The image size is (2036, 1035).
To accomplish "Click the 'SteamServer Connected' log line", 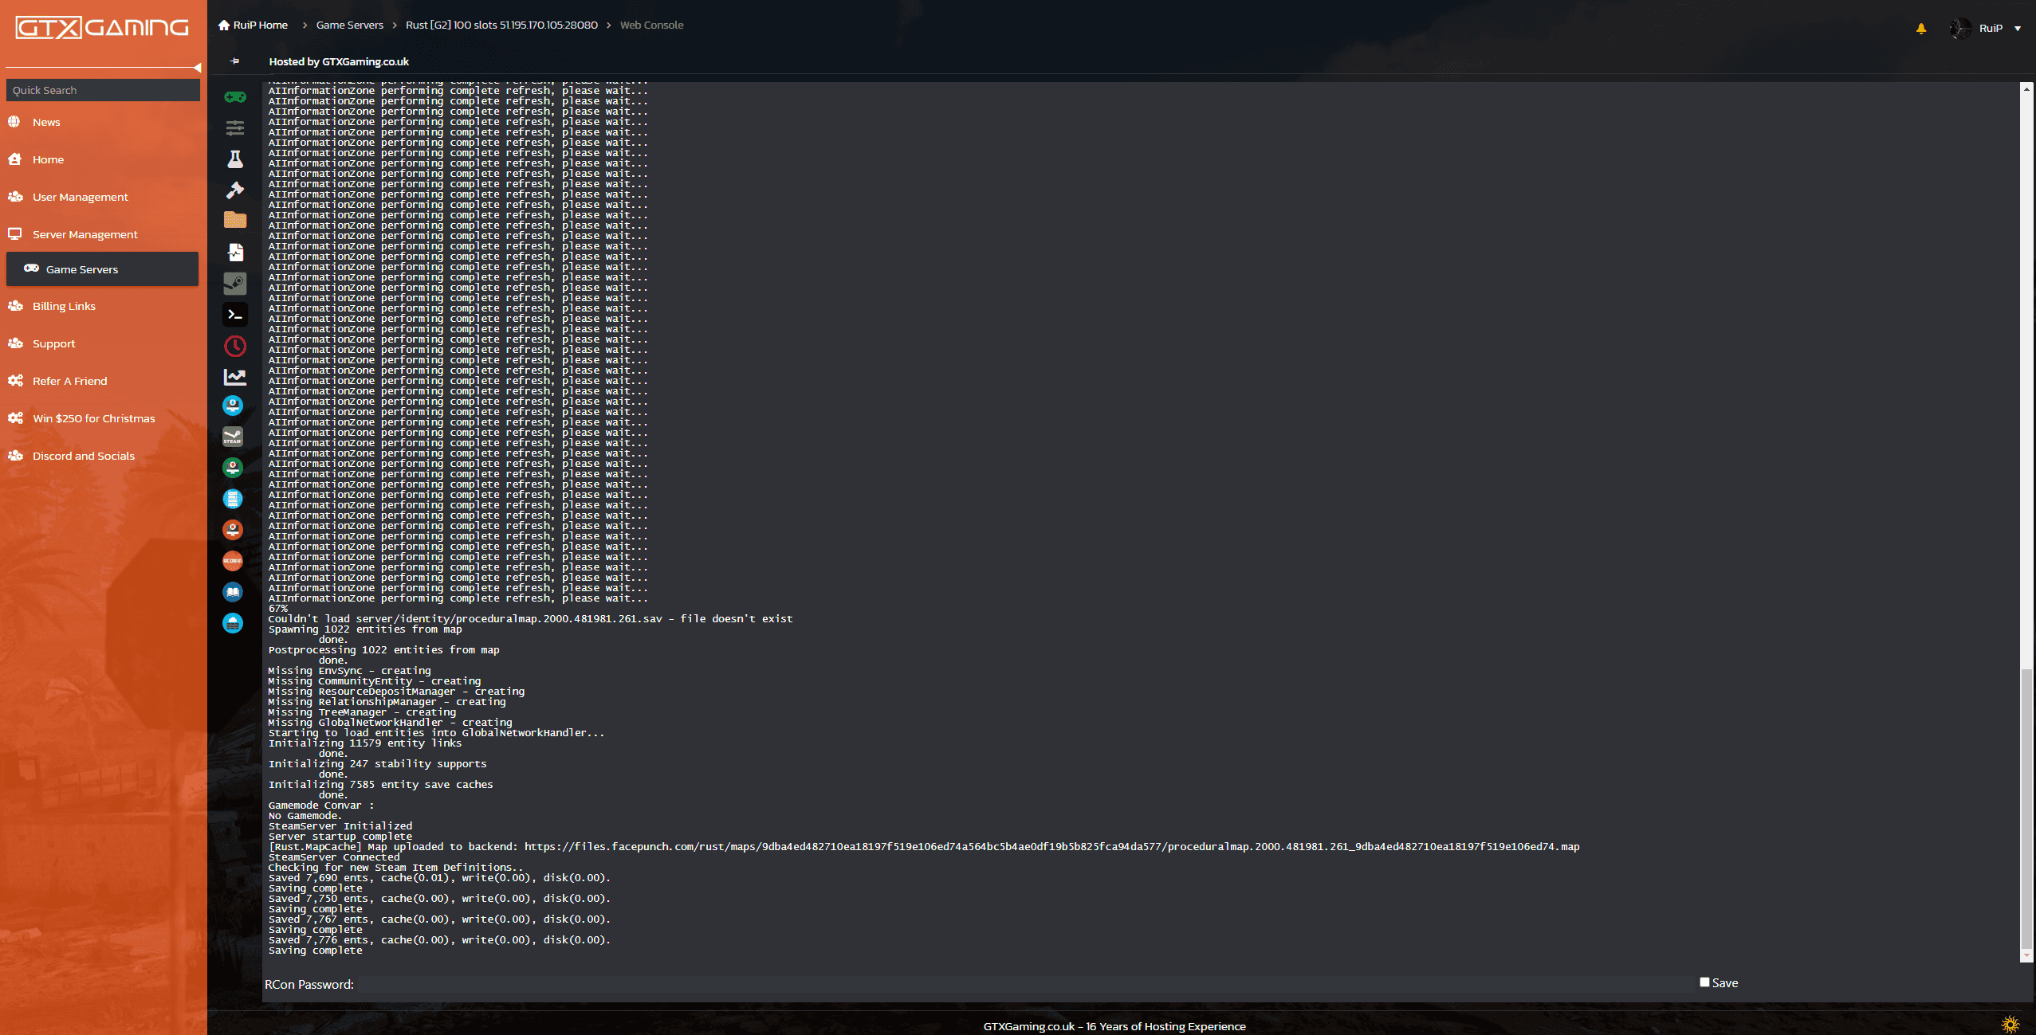I will 334,857.
